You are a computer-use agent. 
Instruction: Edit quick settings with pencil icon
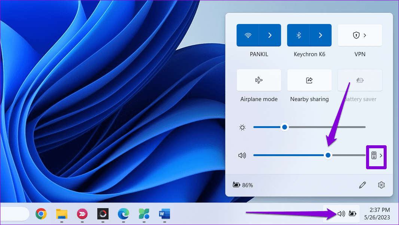(362, 185)
